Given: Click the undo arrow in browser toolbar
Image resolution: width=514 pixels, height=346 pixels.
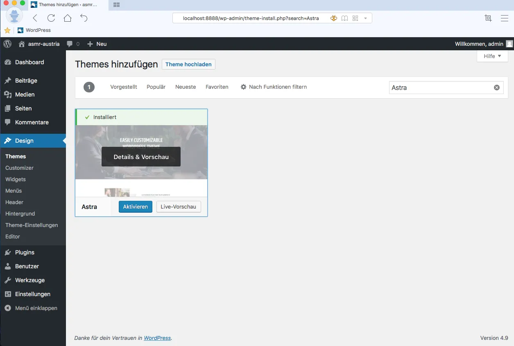Looking at the screenshot, I should (x=84, y=18).
